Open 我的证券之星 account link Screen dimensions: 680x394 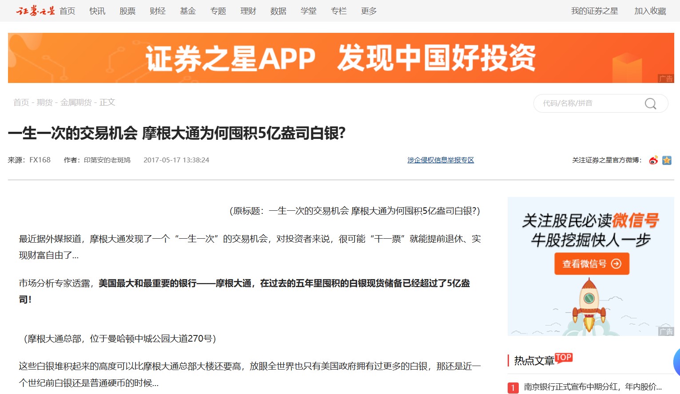(595, 11)
